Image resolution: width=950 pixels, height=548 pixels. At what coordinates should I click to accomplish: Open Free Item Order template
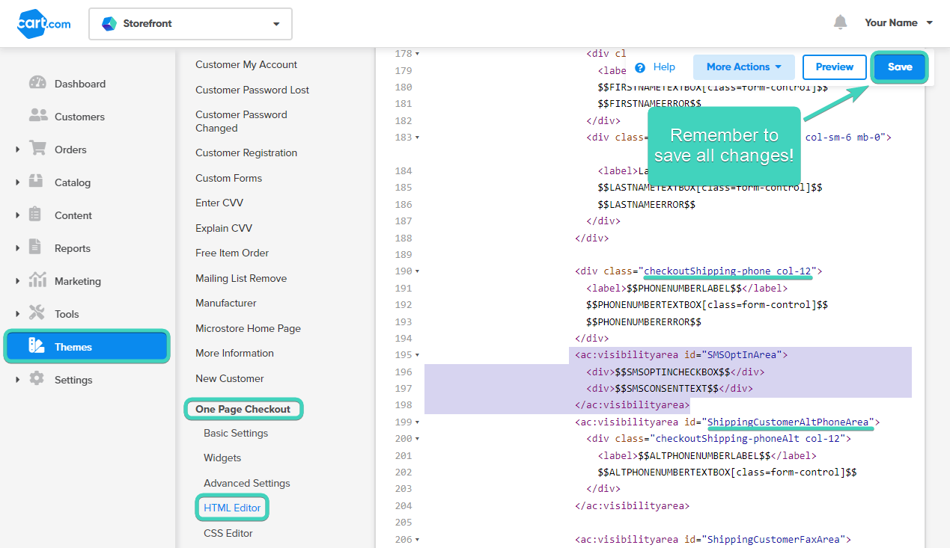pyautogui.click(x=232, y=253)
